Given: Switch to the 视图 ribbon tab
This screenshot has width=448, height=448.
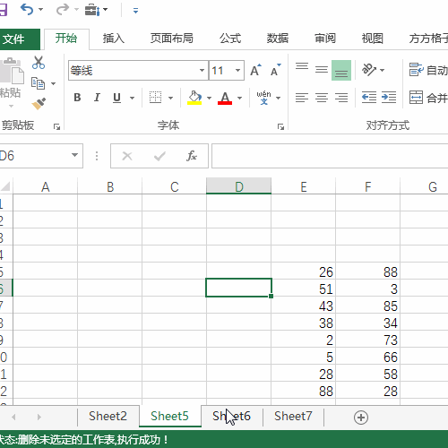Looking at the screenshot, I should [x=373, y=39].
